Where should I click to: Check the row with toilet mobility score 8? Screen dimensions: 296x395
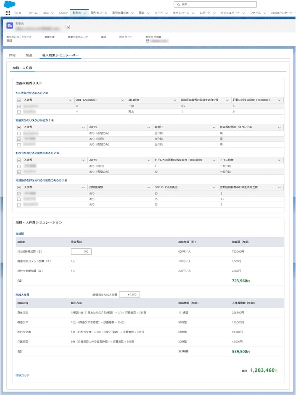click(19, 166)
